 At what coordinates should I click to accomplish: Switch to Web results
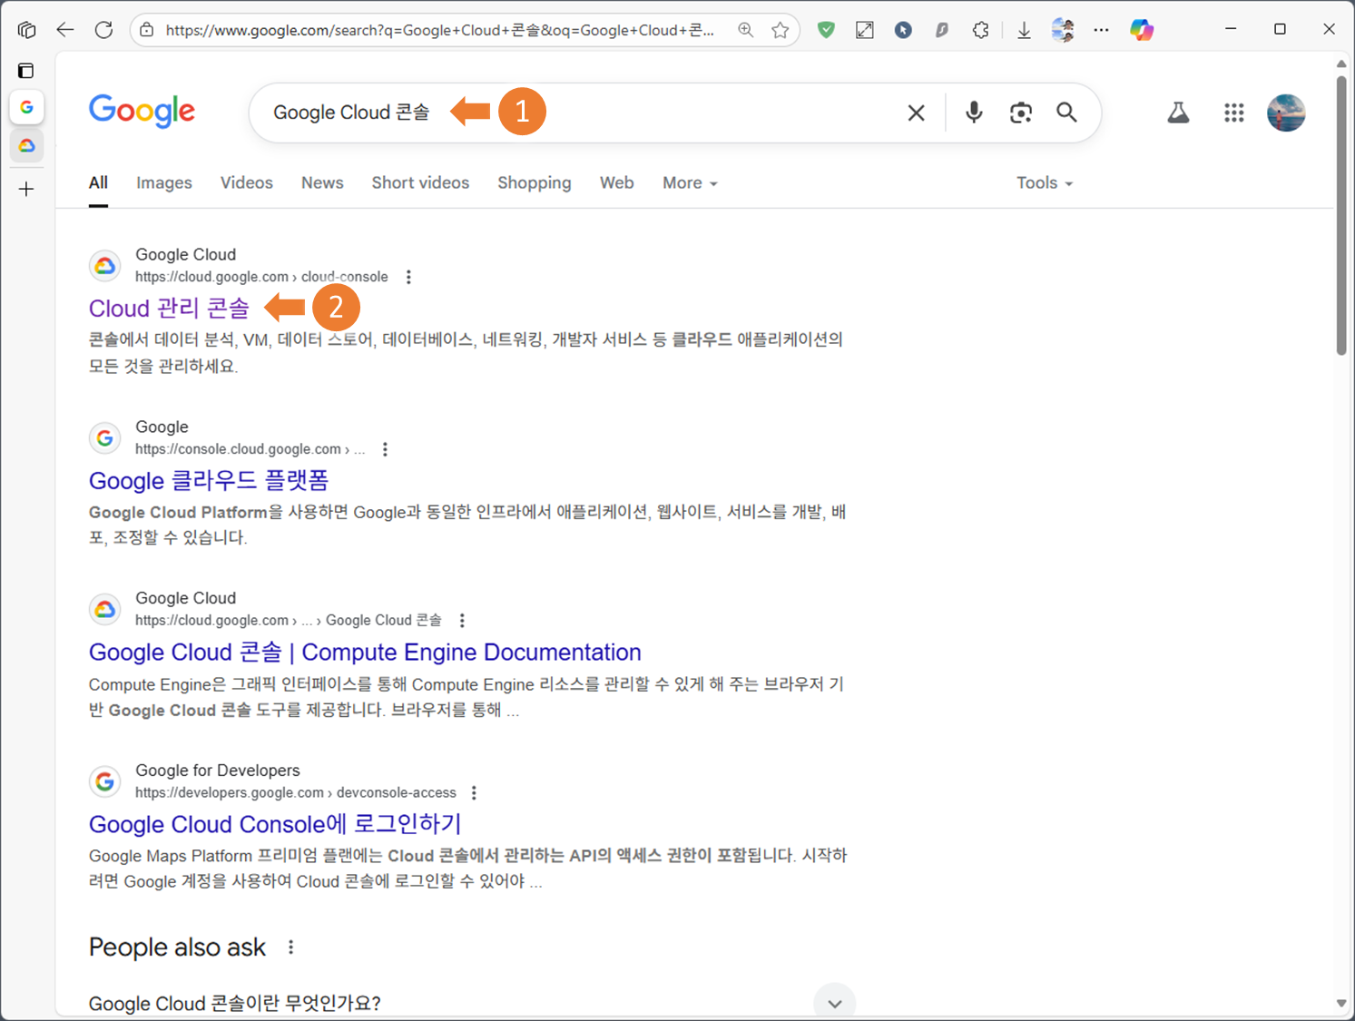tap(617, 182)
